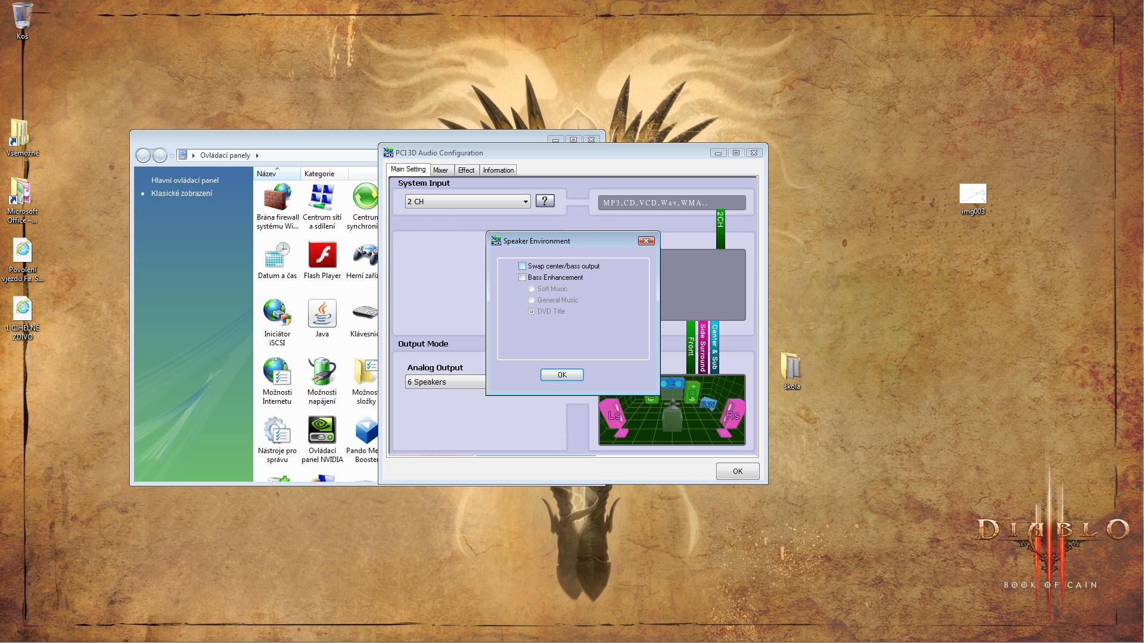Select DVD Title radio option
Viewport: 1144px width, 643px height.
[x=531, y=311]
